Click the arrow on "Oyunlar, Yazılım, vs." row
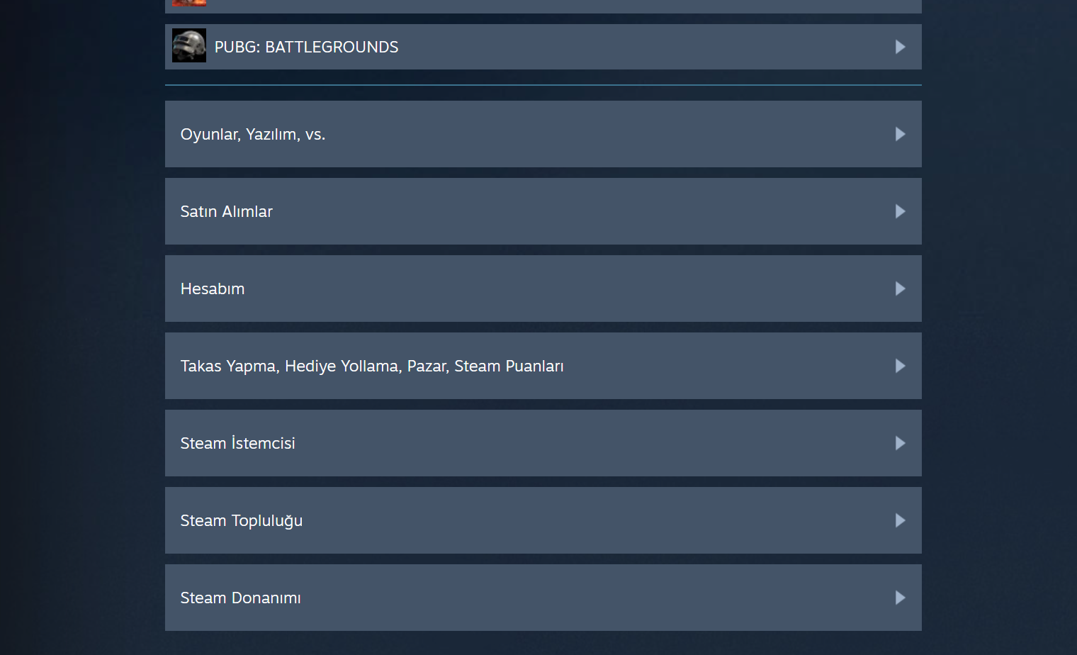The image size is (1077, 655). (x=901, y=134)
